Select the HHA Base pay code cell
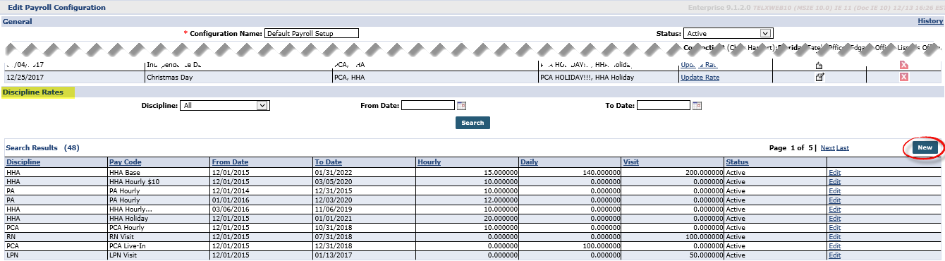Viewport: 945px width, 261px height. click(159, 172)
